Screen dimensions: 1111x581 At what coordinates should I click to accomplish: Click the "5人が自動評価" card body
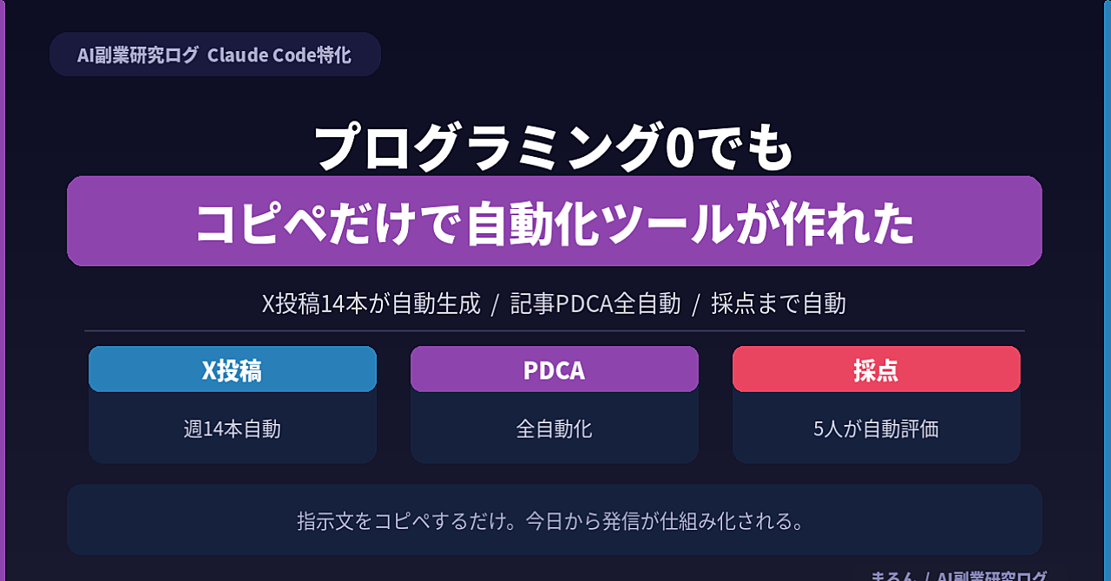tap(876, 428)
